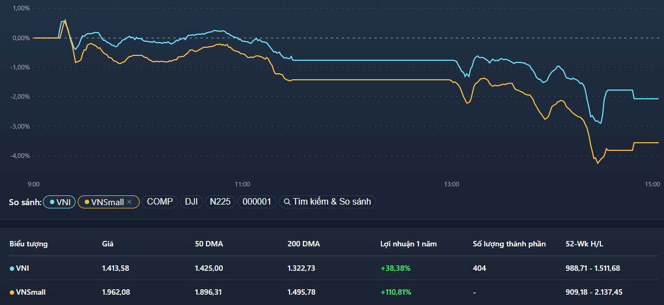The image size is (664, 305).
Task: Click the -4,00% y-axis label
Action: click(20, 156)
